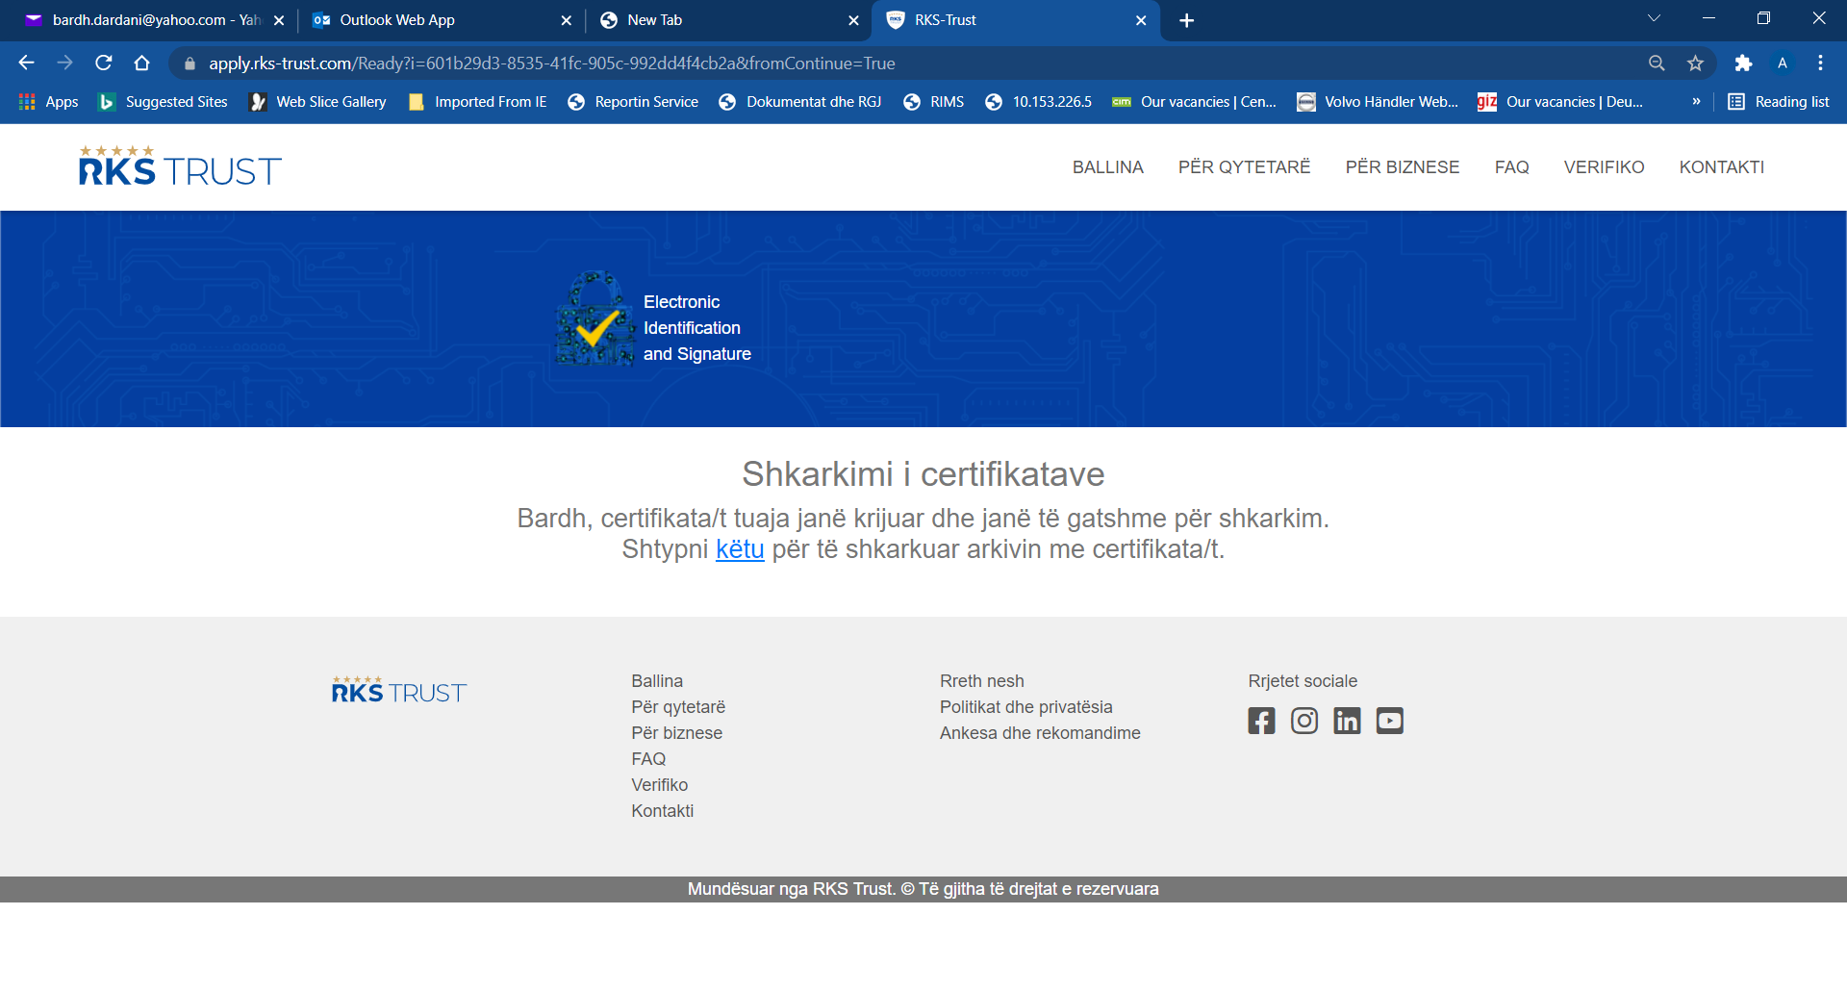This screenshot has height=991, width=1847.
Task: Open FAQ in top navigation
Action: [x=1512, y=167]
